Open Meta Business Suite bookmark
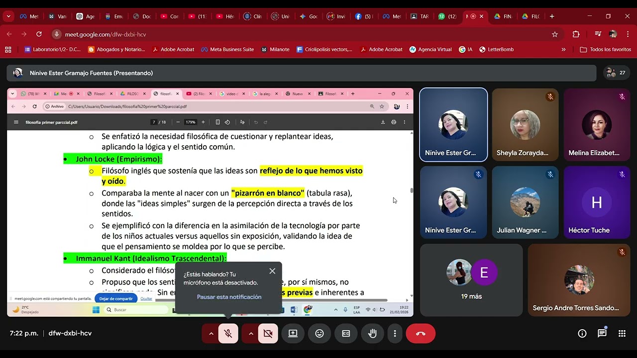The image size is (637, 358). tap(227, 49)
